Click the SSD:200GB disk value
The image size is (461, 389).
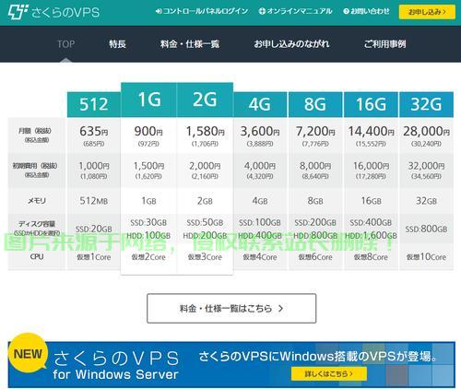(x=315, y=222)
